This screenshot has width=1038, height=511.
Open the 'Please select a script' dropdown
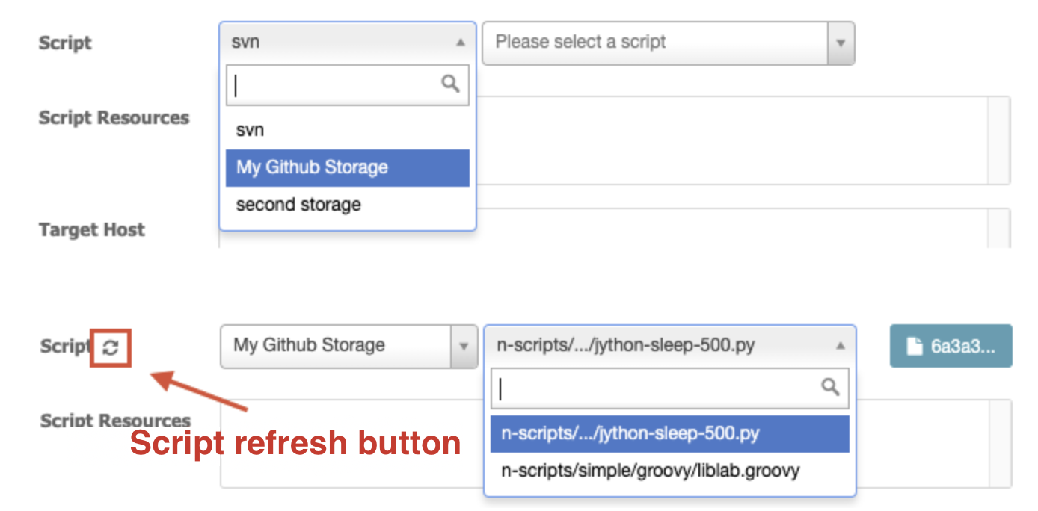(x=669, y=43)
